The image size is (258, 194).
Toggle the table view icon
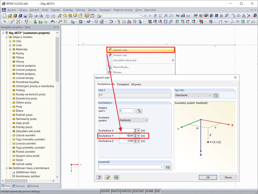click(x=92, y=16)
